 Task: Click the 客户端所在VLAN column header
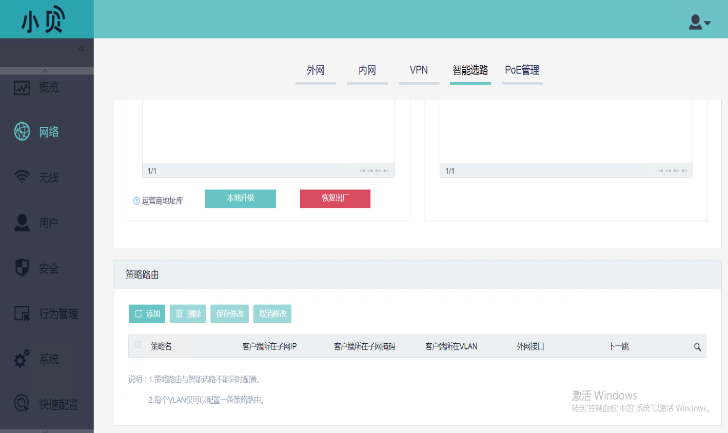tap(451, 347)
